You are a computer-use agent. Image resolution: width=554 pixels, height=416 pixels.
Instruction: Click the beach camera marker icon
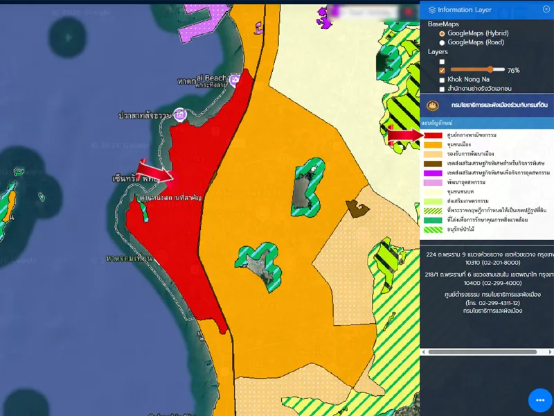(235, 80)
